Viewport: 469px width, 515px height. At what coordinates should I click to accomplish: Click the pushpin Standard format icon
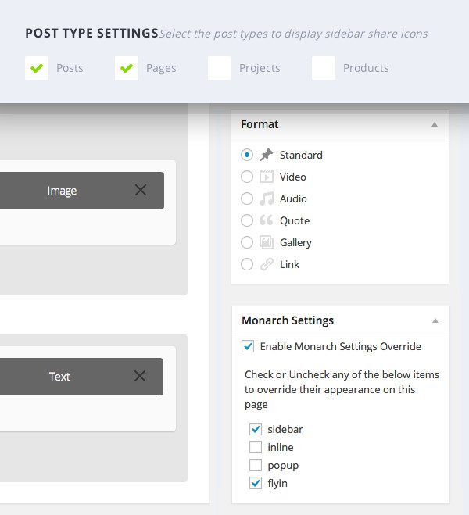pyautogui.click(x=267, y=155)
